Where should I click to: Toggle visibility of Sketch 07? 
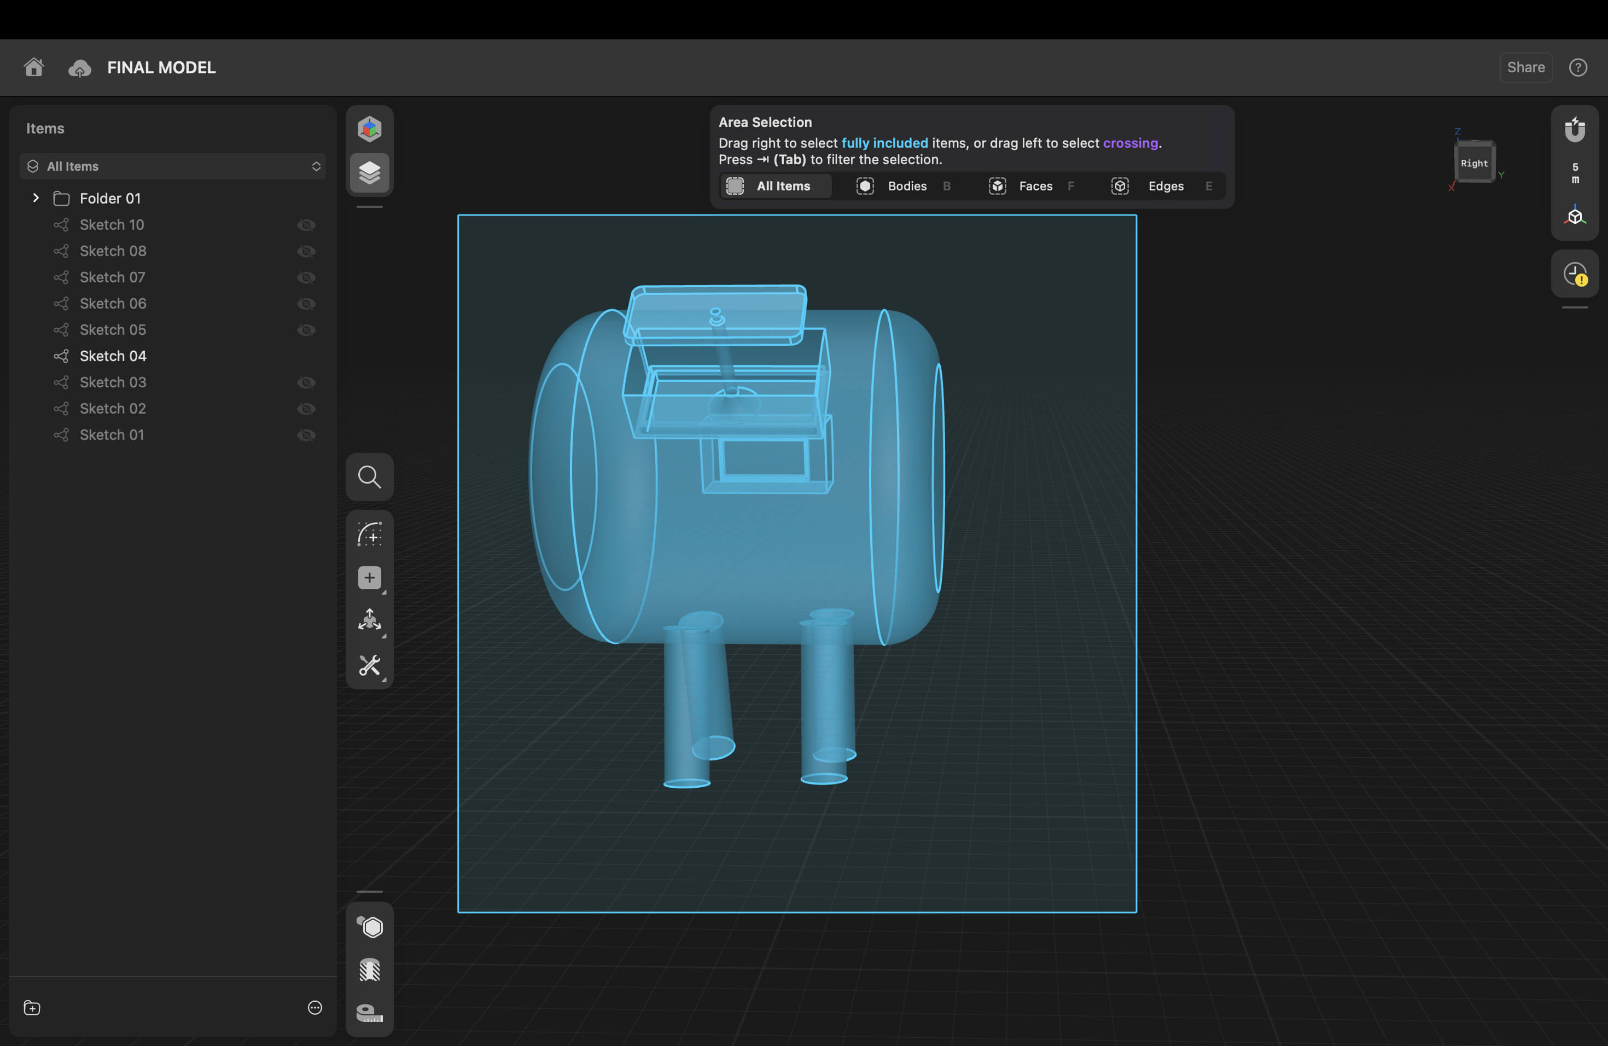tap(306, 278)
